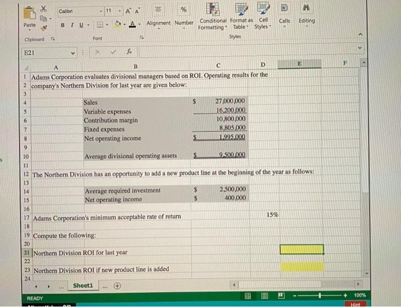Toggle Italic formatting
This screenshot has height=307, width=401.
point(72,25)
